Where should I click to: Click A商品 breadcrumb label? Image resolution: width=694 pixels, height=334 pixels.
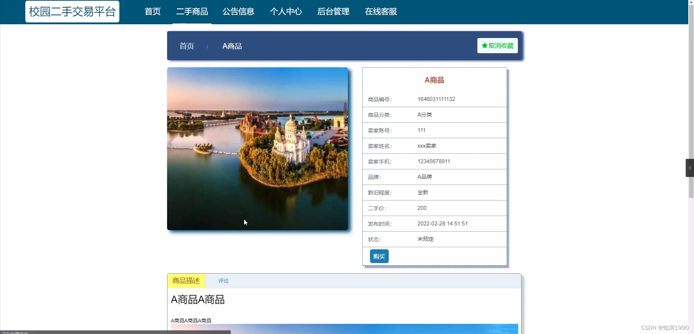click(232, 46)
